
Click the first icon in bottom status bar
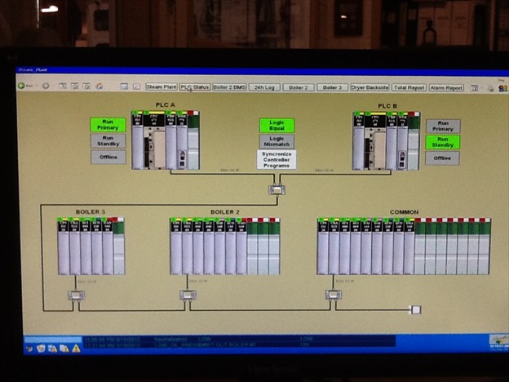click(x=29, y=349)
